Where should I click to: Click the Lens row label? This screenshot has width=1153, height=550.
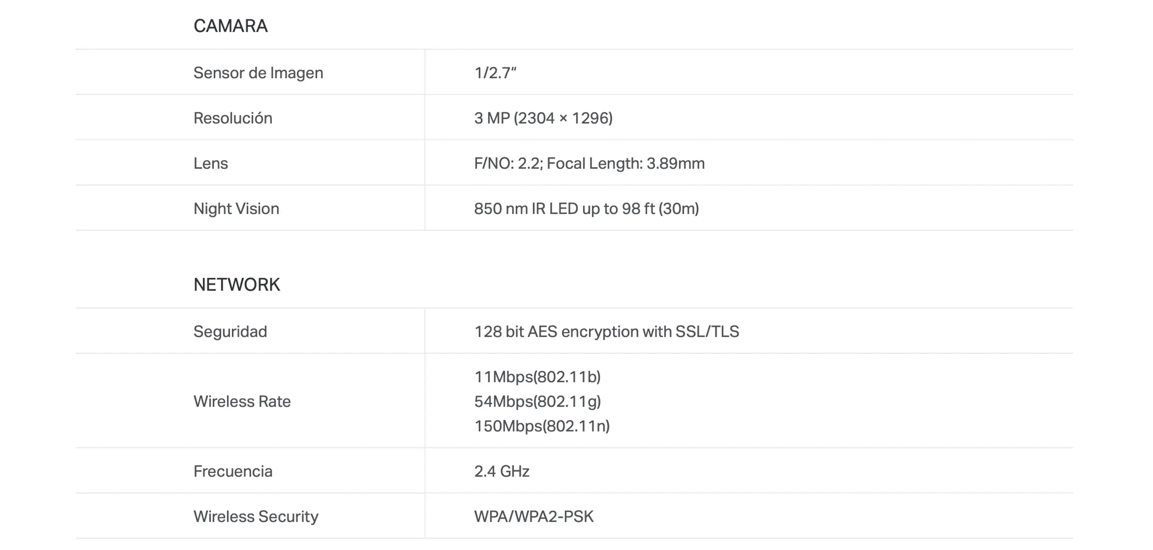(x=210, y=164)
